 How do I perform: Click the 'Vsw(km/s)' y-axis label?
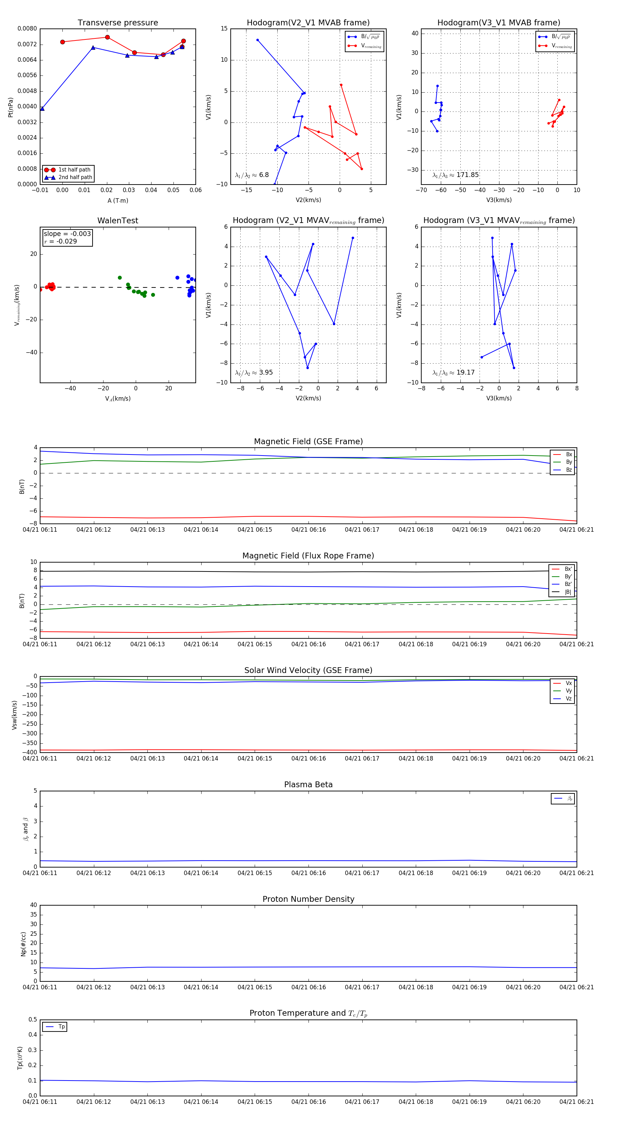(14, 715)
